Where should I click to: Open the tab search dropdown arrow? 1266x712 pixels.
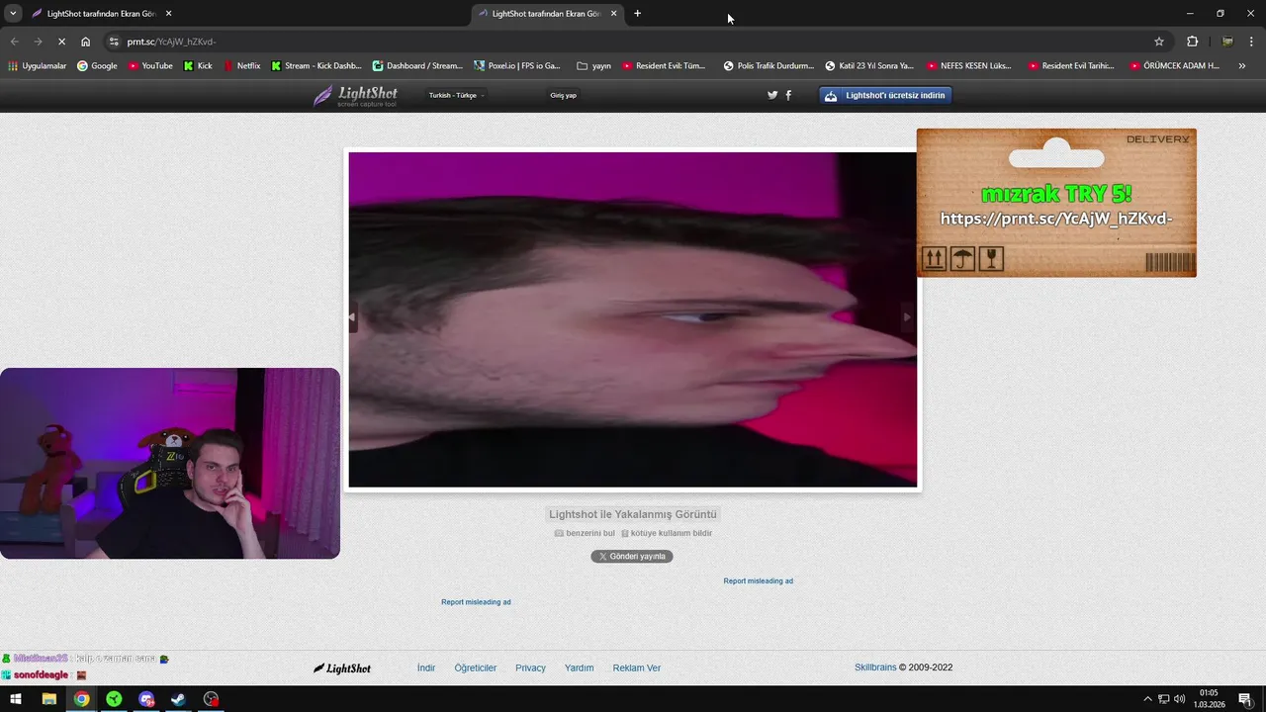point(13,14)
